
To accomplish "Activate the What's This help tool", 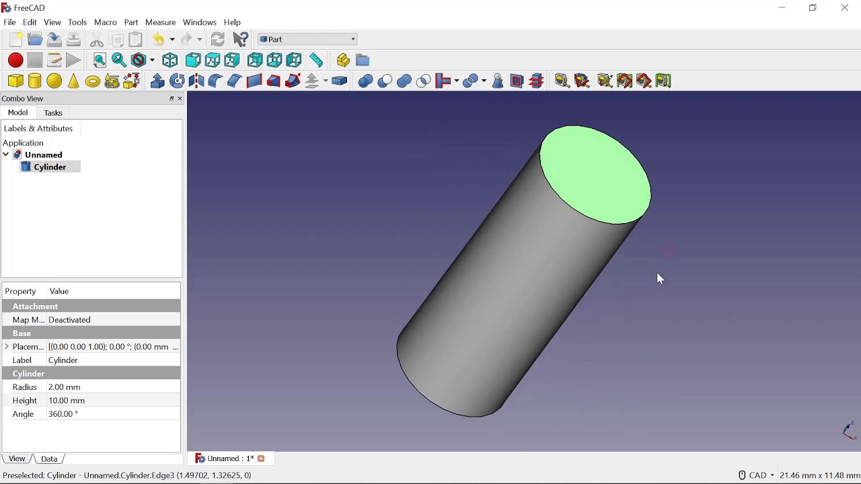I will tap(241, 40).
